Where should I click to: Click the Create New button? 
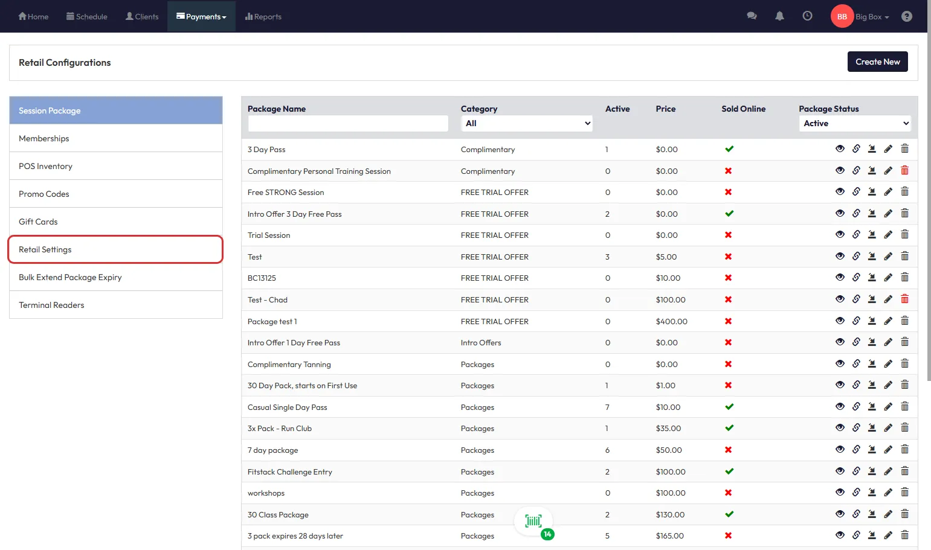tap(877, 62)
